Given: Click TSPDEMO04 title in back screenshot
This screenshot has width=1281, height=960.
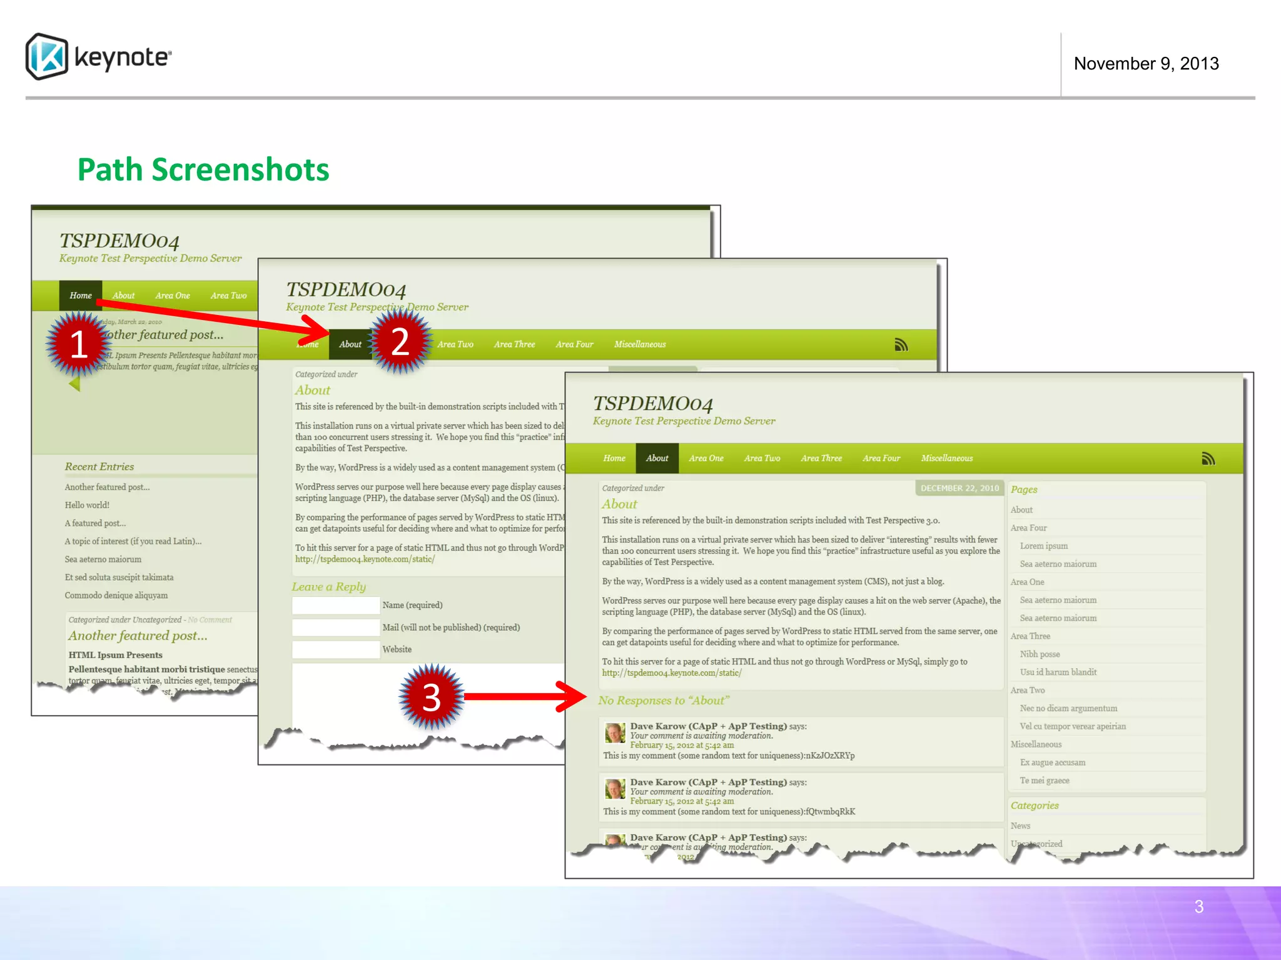Looking at the screenshot, I should pos(119,241).
